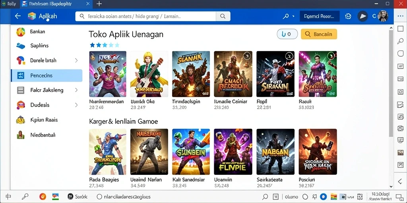
Task: Switch to the Tolly tab
Action: click(10, 4)
